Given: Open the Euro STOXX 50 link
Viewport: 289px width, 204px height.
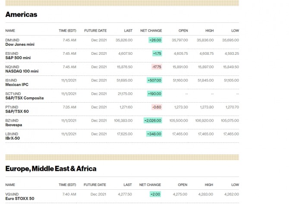Looking at the screenshot, I should point(20,199).
